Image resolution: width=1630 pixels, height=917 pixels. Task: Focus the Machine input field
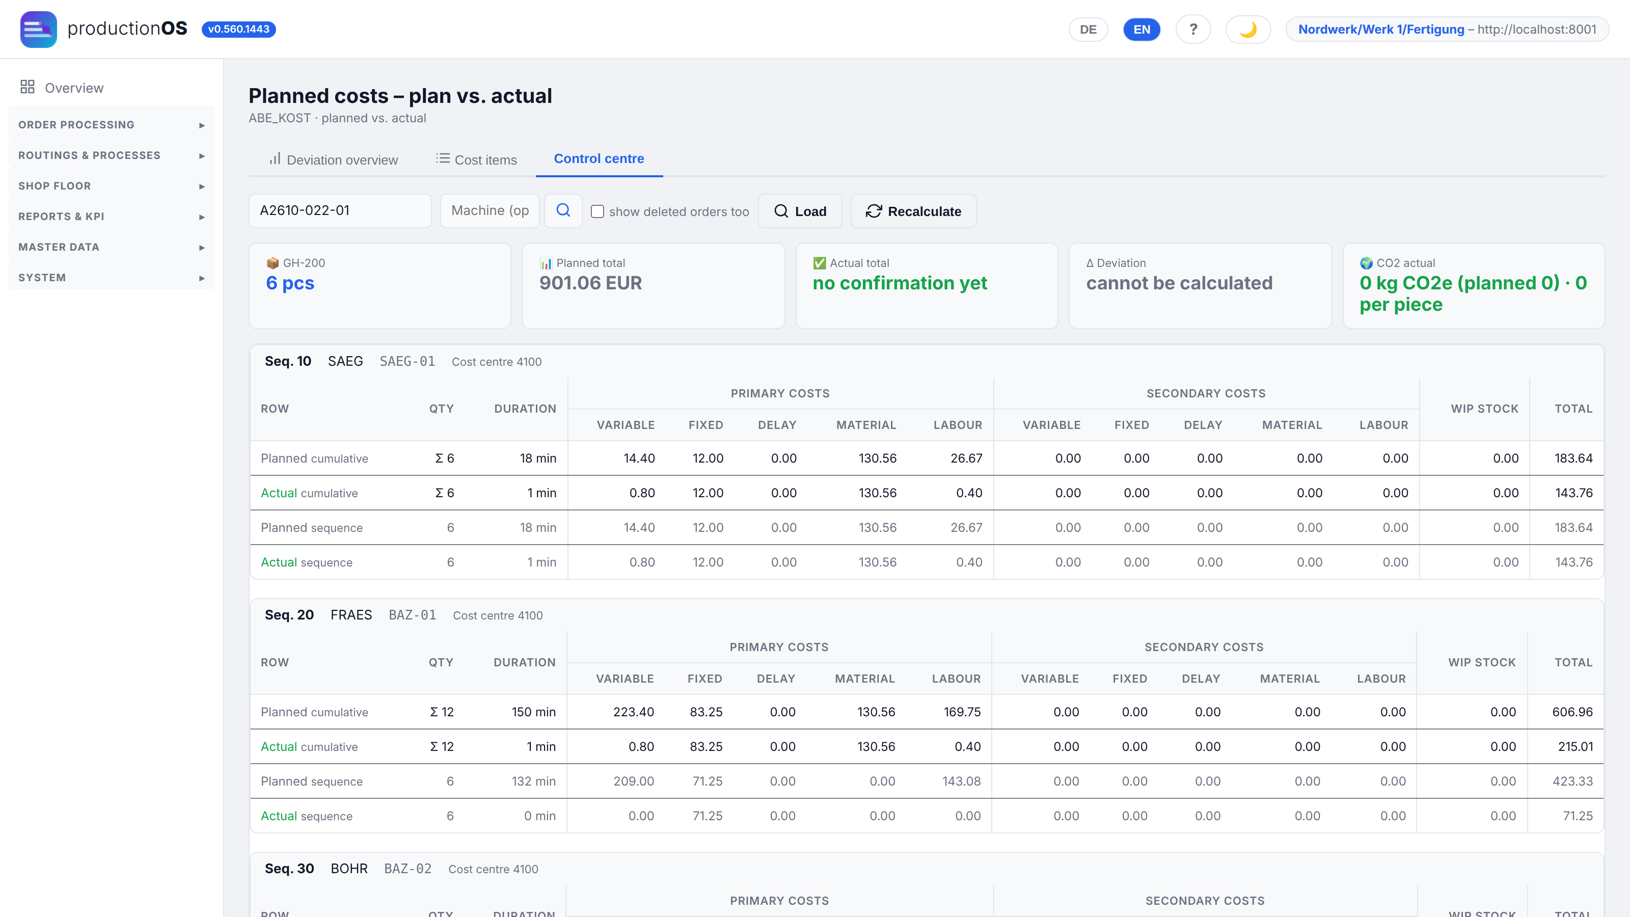pos(490,211)
